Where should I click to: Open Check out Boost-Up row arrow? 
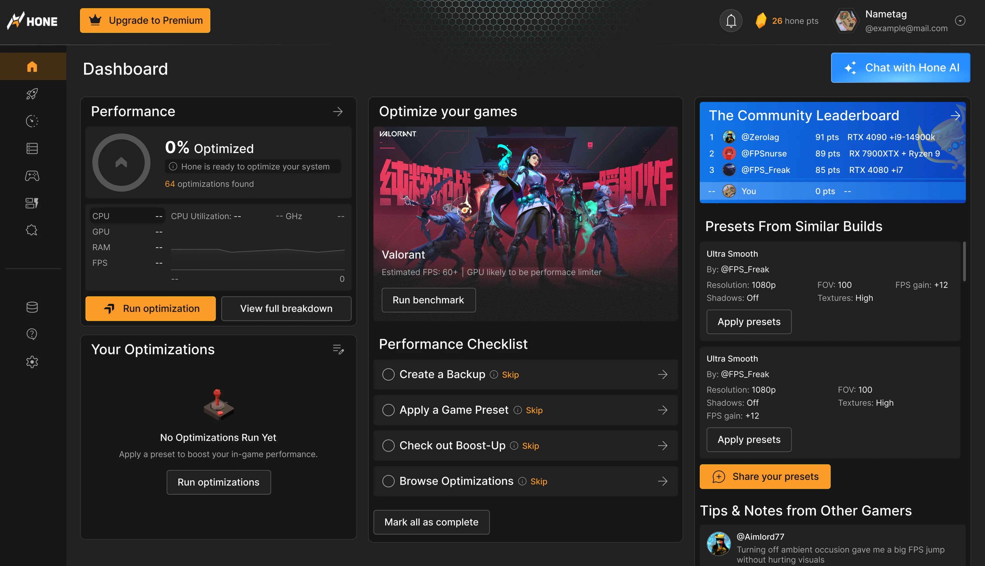click(663, 445)
